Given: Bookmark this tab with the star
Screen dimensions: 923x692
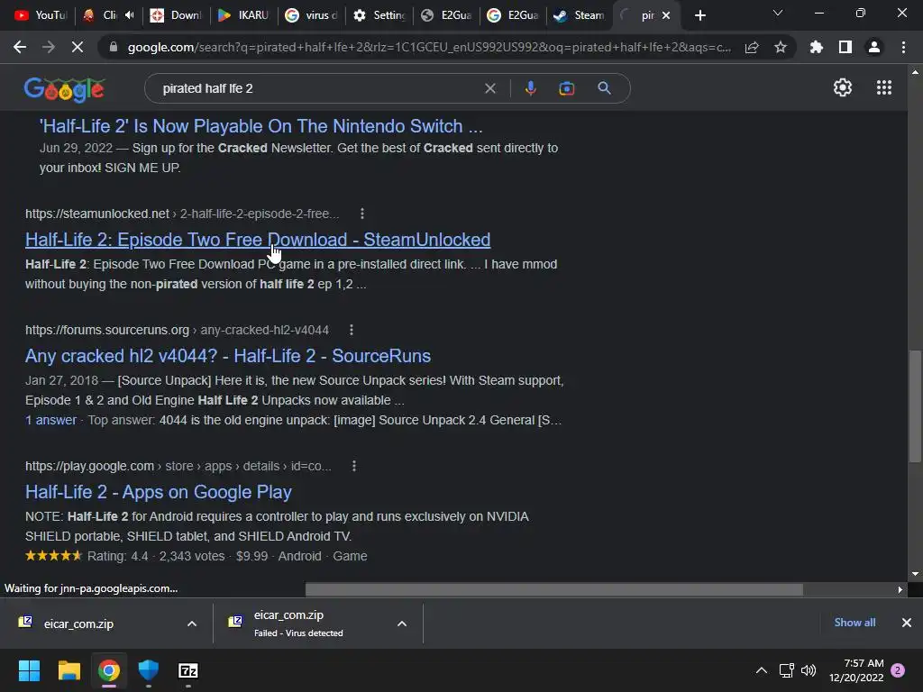Looking at the screenshot, I should click(x=781, y=48).
